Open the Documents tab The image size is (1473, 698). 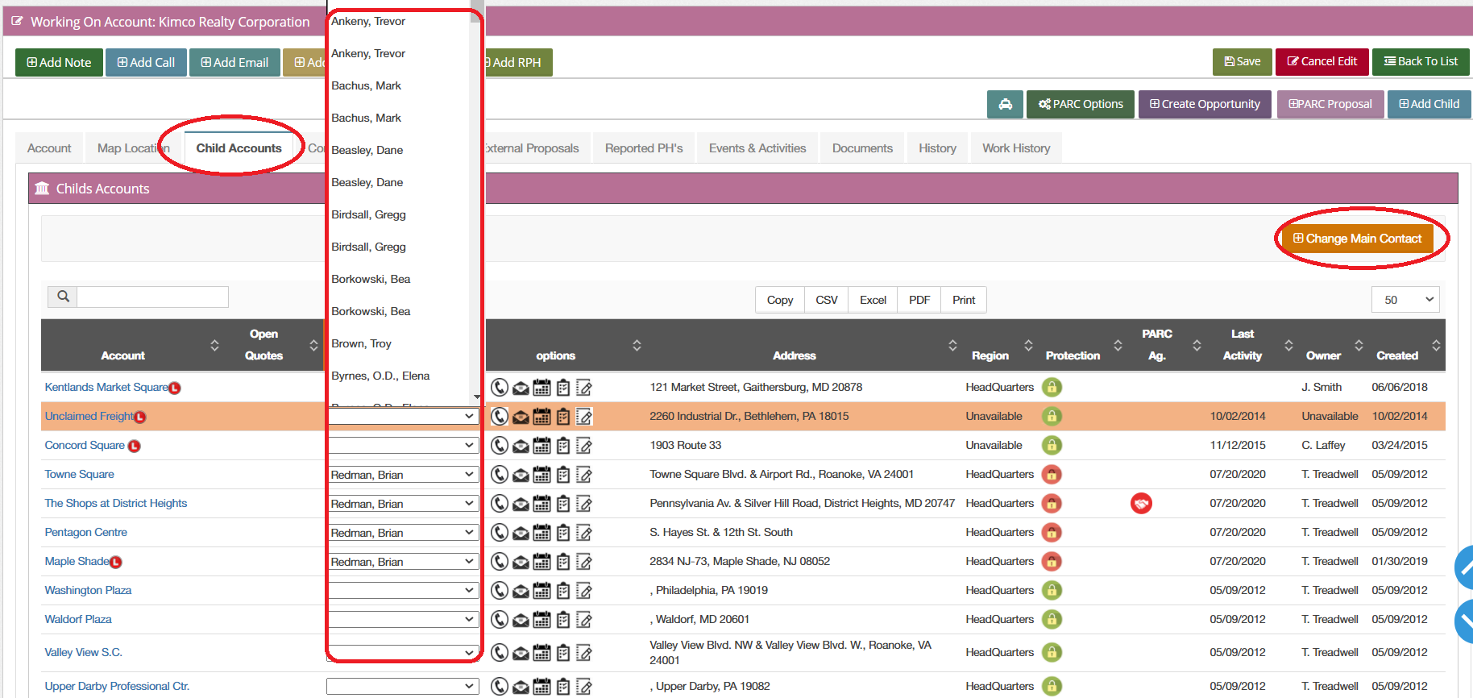[862, 148]
